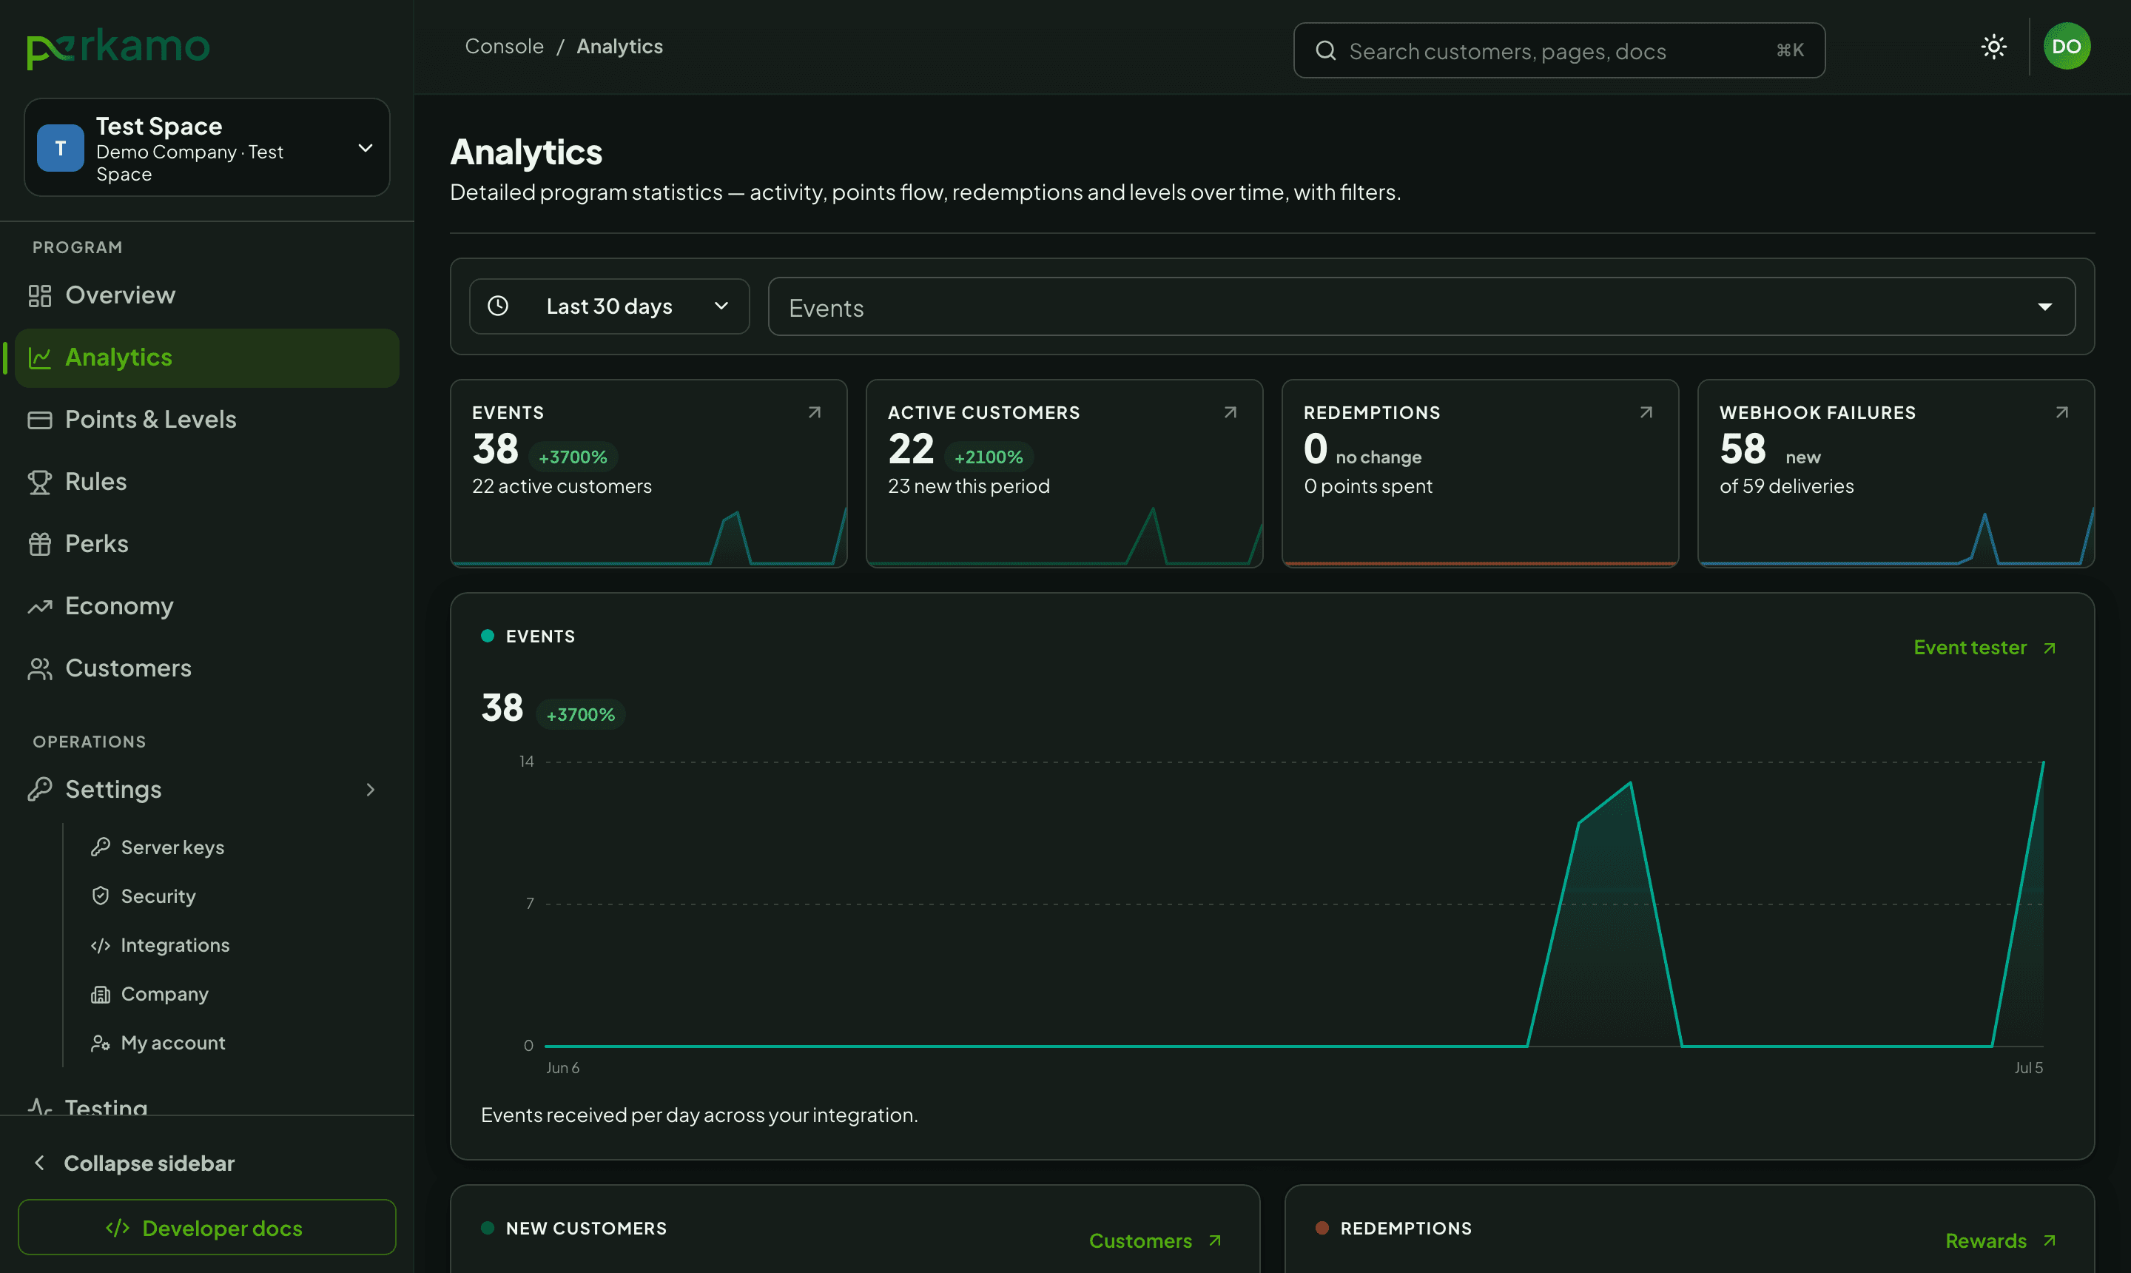Viewport: 2131px width, 1273px height.
Task: Click the Economy trending icon
Action: pos(39,606)
